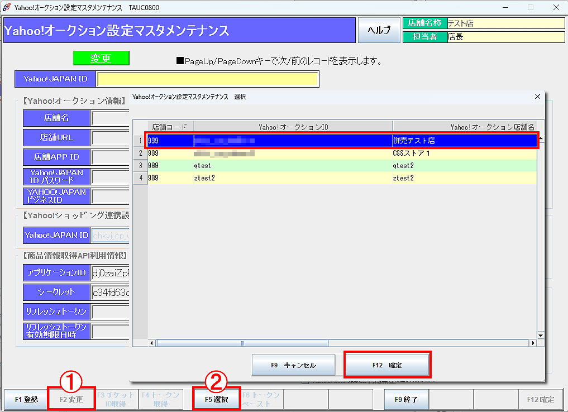The image size is (568, 412).
Task: Close the selection dialog with X
Action: [x=537, y=97]
